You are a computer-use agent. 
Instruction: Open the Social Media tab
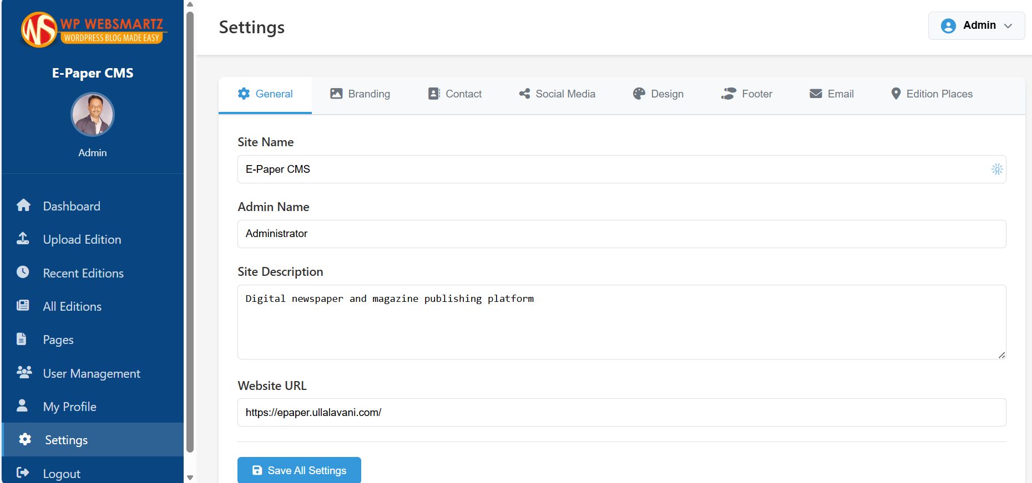pyautogui.click(x=557, y=94)
